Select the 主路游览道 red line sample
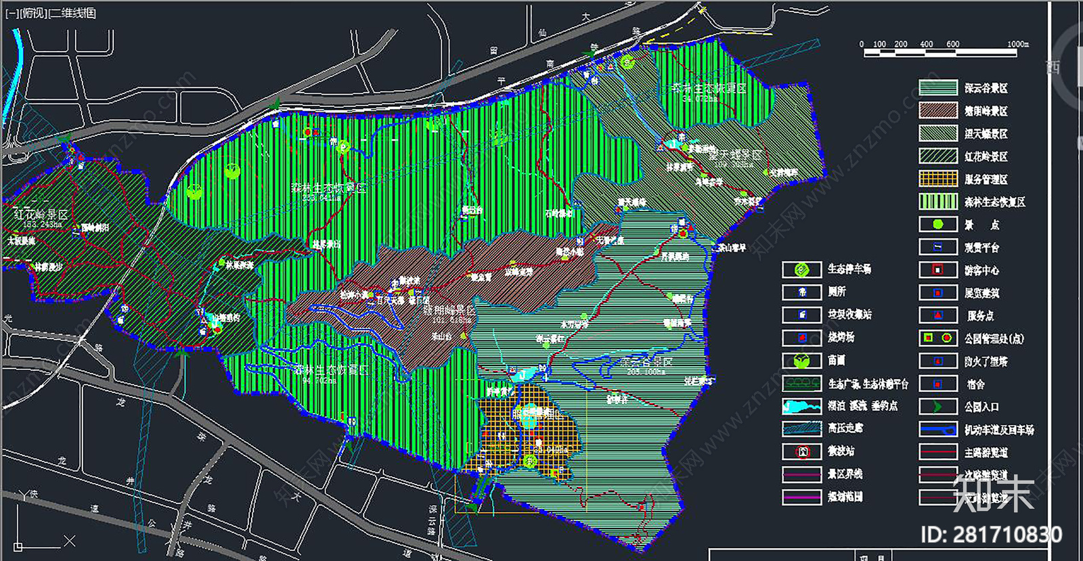The image size is (1083, 561). [937, 452]
